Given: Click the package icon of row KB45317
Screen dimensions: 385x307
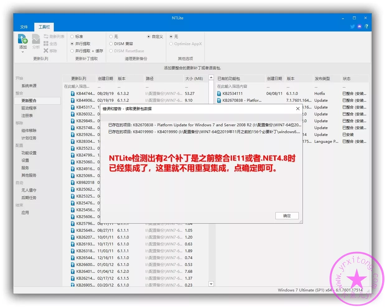Looking at the screenshot, I should click(x=73, y=107).
